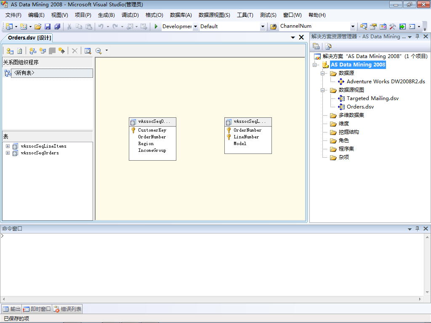Switch to 即时窗口 tab
This screenshot has width=431, height=323.
click(37, 309)
